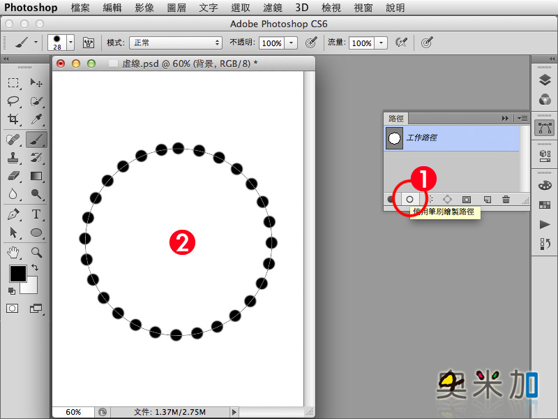This screenshot has height=419, width=558.
Task: Select the Healing Brush tool
Action: pyautogui.click(x=13, y=139)
